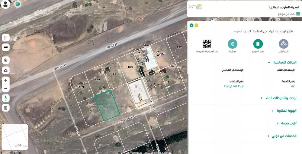Click the trash clear icon
This screenshot has height=154, width=302.
[x=6, y=107]
